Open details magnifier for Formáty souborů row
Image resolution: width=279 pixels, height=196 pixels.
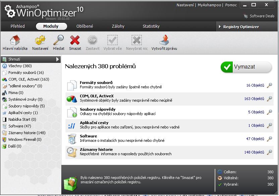point(270,85)
